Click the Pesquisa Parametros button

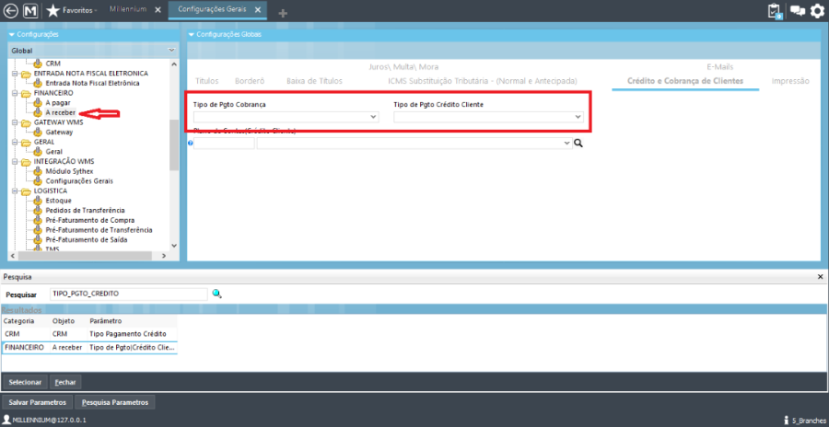pyautogui.click(x=115, y=402)
